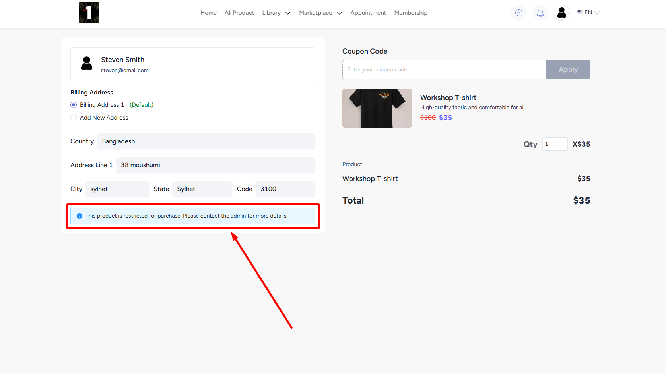
Task: Open All Product page
Action: click(239, 13)
